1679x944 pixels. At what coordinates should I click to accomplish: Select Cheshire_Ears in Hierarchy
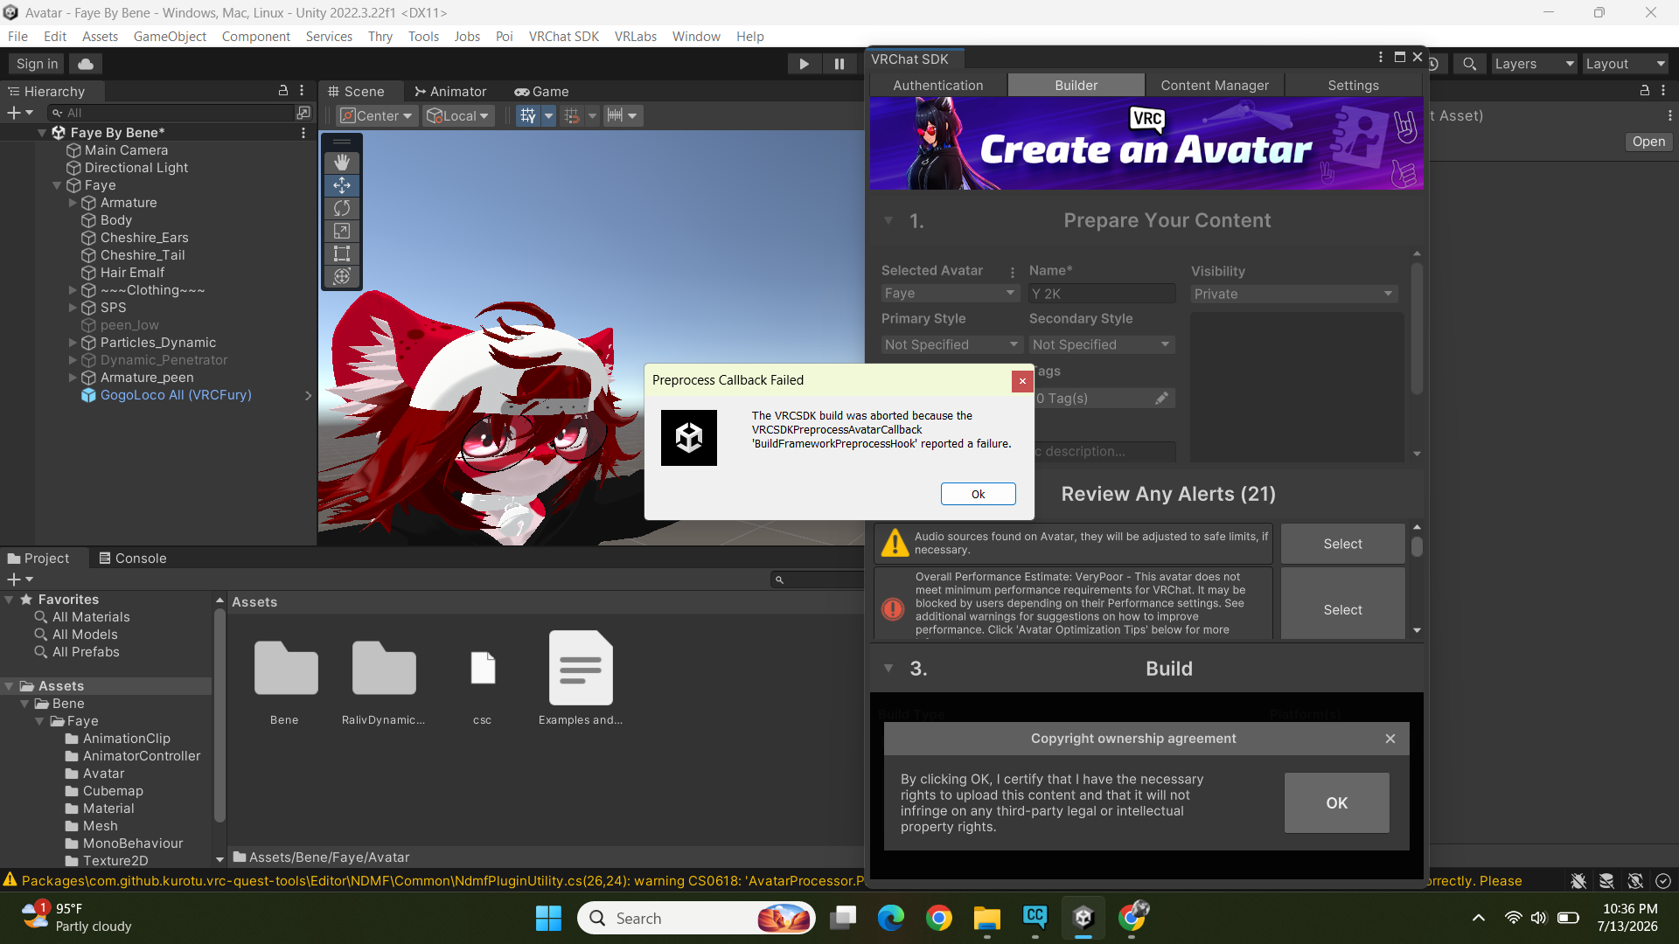tap(144, 238)
